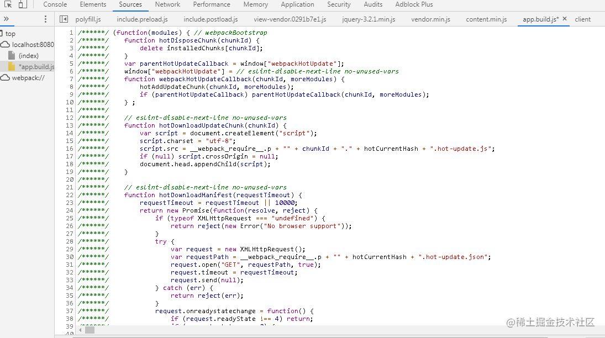
Task: Open the include.preload.js file tab
Action: point(142,19)
